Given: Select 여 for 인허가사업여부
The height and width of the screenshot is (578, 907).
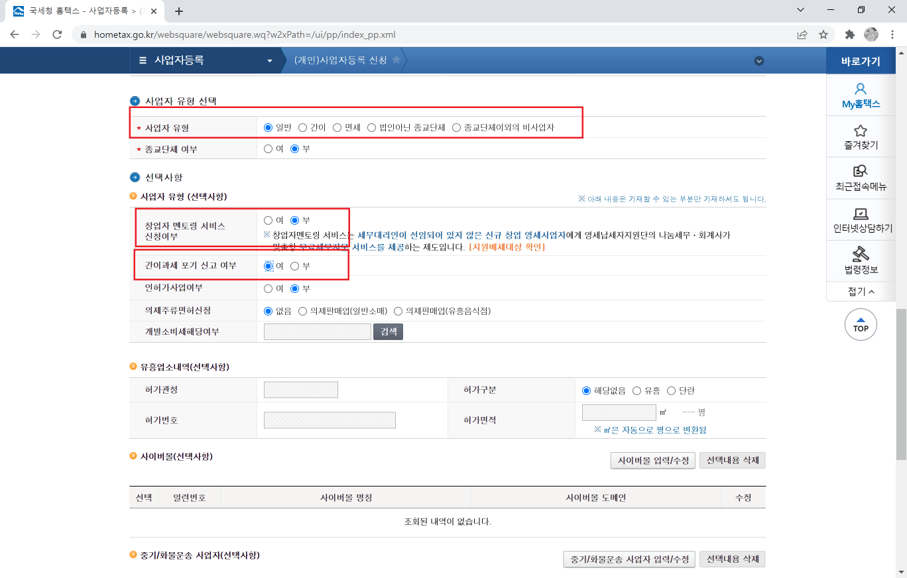Looking at the screenshot, I should pos(268,288).
